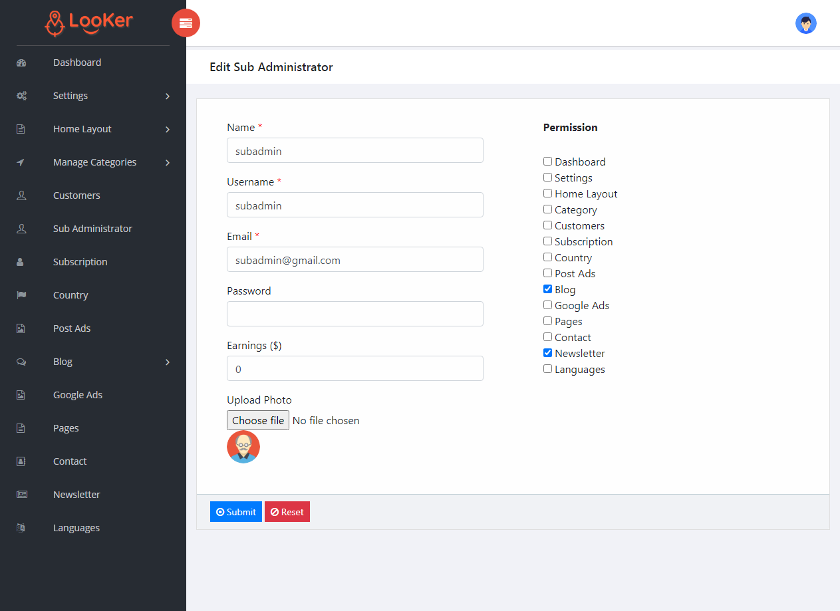This screenshot has width=840, height=611.
Task: Open Dashboard from the sidebar menu
Action: click(x=77, y=62)
